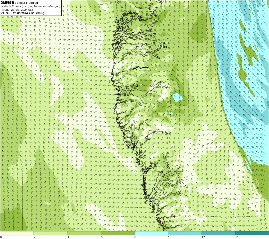This screenshot has height=239, width=269.
Task: Click the legend label '6'
Action: coord(102,237)
